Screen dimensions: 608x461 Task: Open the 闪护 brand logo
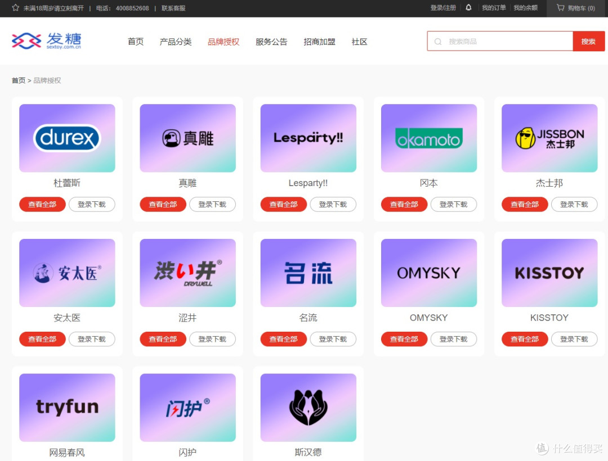(x=187, y=408)
